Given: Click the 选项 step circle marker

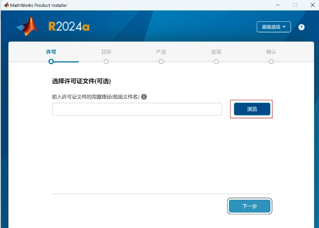Looking at the screenshot, I should 216,62.
